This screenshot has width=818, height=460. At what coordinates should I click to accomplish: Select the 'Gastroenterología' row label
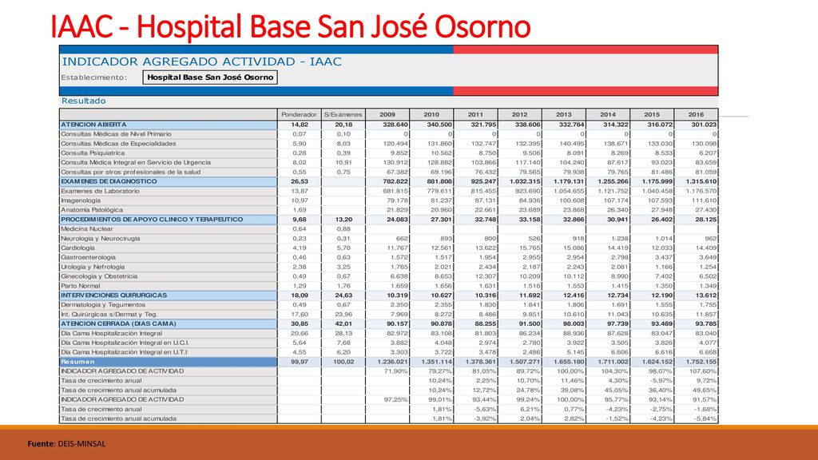[88, 257]
